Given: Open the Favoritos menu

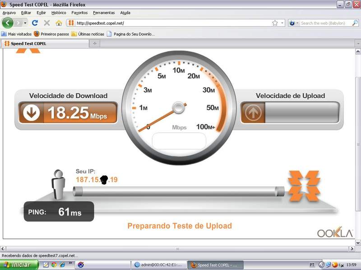Looking at the screenshot, I should [x=79, y=13].
